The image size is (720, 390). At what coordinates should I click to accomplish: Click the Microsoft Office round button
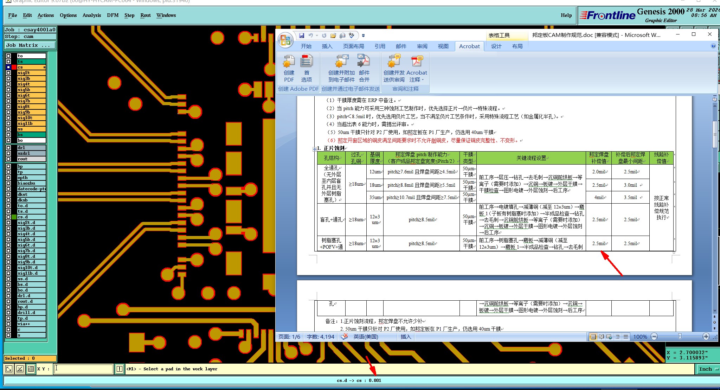(x=285, y=40)
